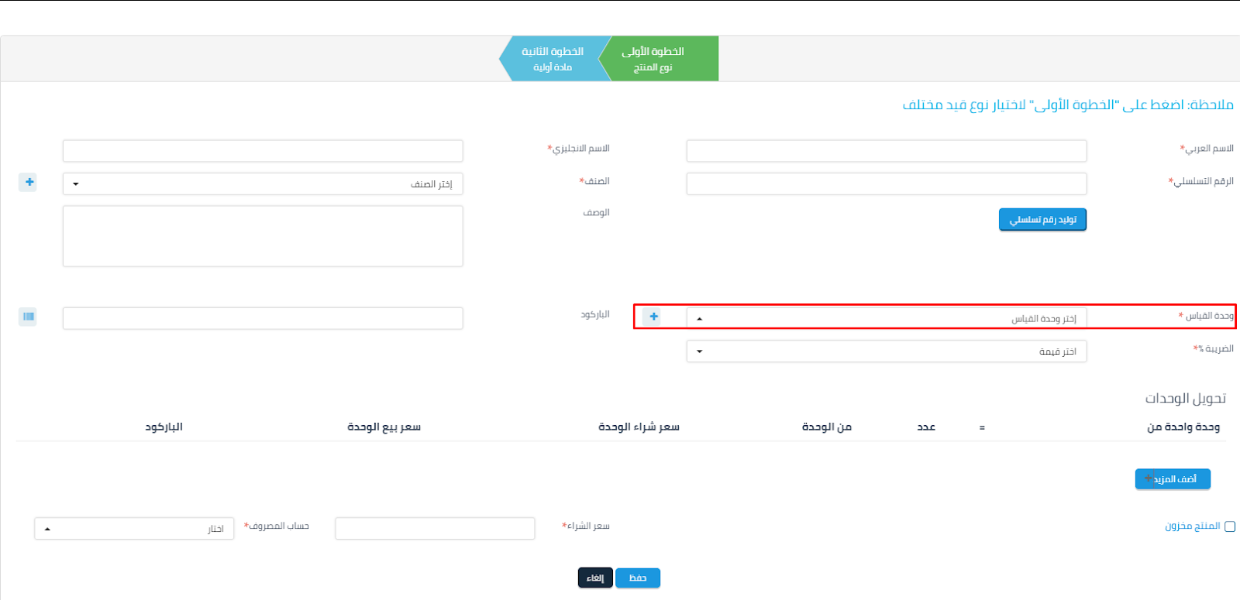Select the barcode input field
The image size is (1240, 600).
[263, 318]
